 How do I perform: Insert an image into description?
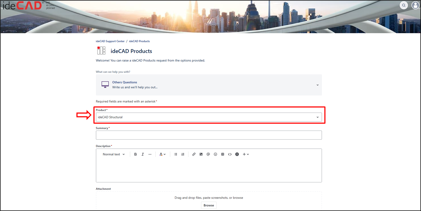click(x=201, y=154)
